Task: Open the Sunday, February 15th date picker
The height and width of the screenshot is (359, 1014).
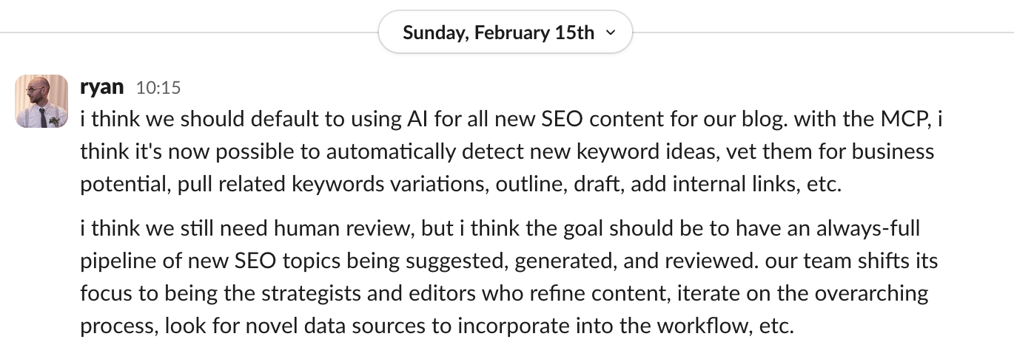Action: click(x=498, y=33)
